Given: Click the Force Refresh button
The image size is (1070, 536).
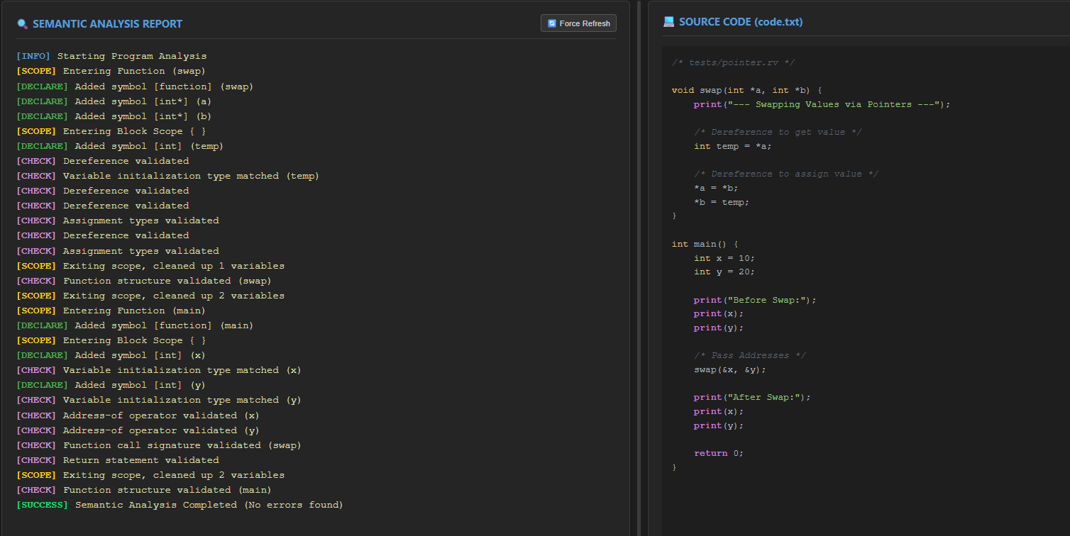Looking at the screenshot, I should (578, 23).
